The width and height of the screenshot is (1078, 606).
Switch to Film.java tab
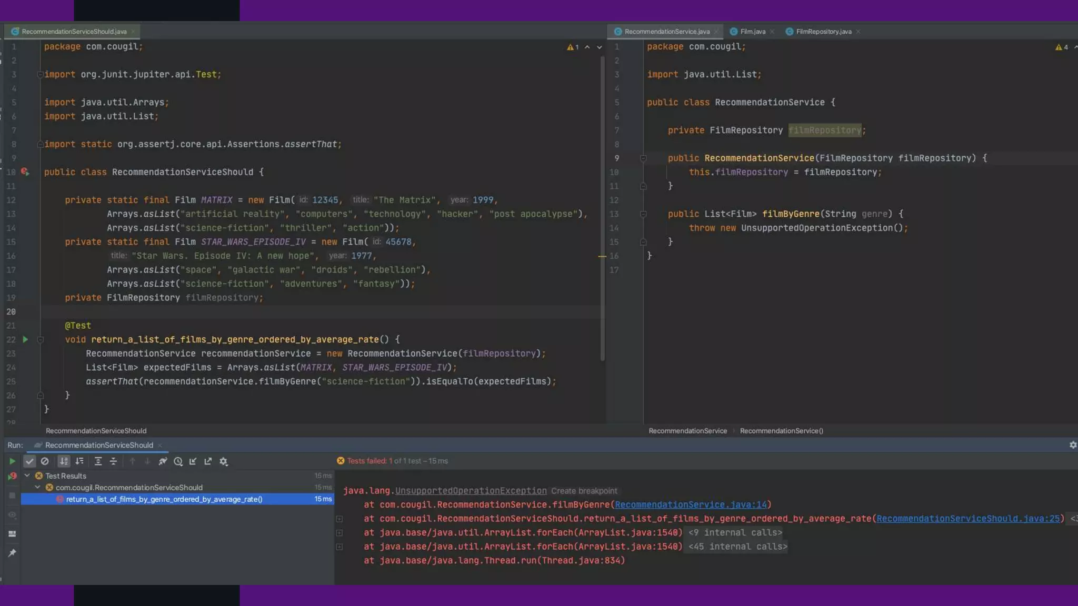coord(752,32)
